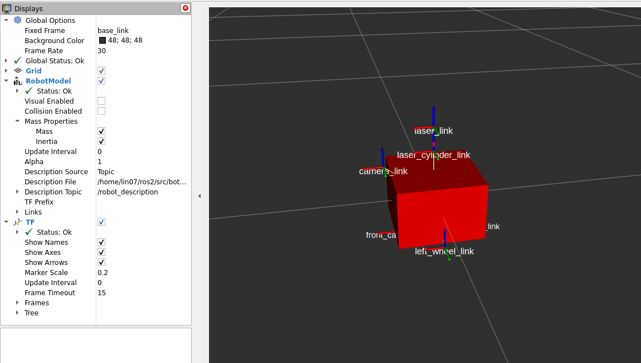Select the Global Options label

point(50,20)
